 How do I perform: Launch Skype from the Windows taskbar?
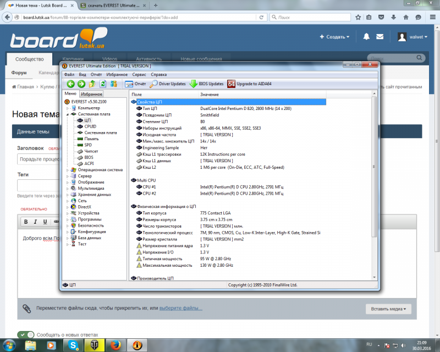click(x=73, y=345)
